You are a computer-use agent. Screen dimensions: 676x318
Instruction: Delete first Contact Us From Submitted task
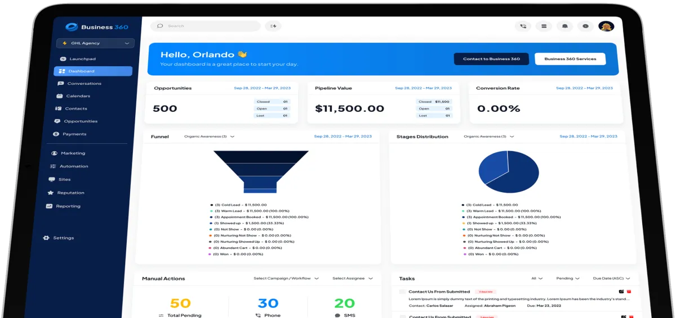click(629, 292)
